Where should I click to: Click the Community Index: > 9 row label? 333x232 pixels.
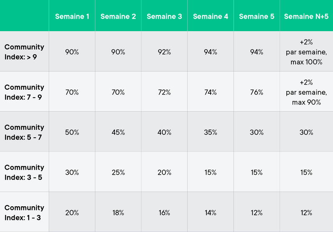(24, 51)
